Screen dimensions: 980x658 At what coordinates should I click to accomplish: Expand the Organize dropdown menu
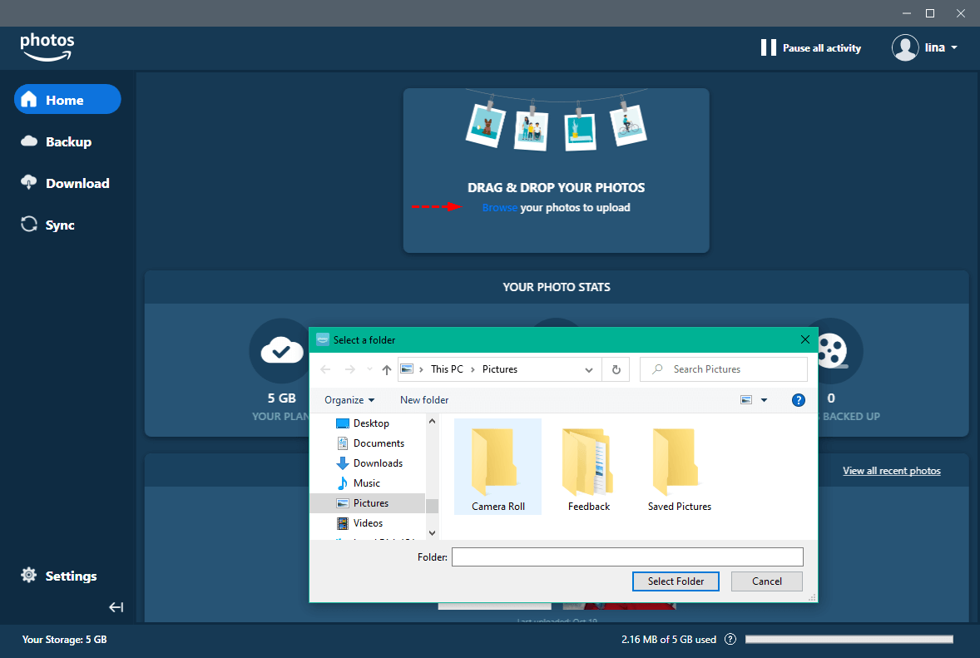pyautogui.click(x=349, y=400)
